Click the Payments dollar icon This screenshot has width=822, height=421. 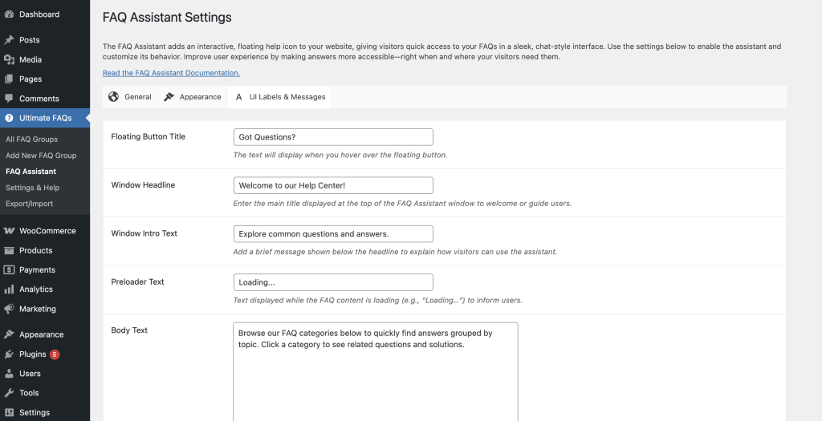9,269
